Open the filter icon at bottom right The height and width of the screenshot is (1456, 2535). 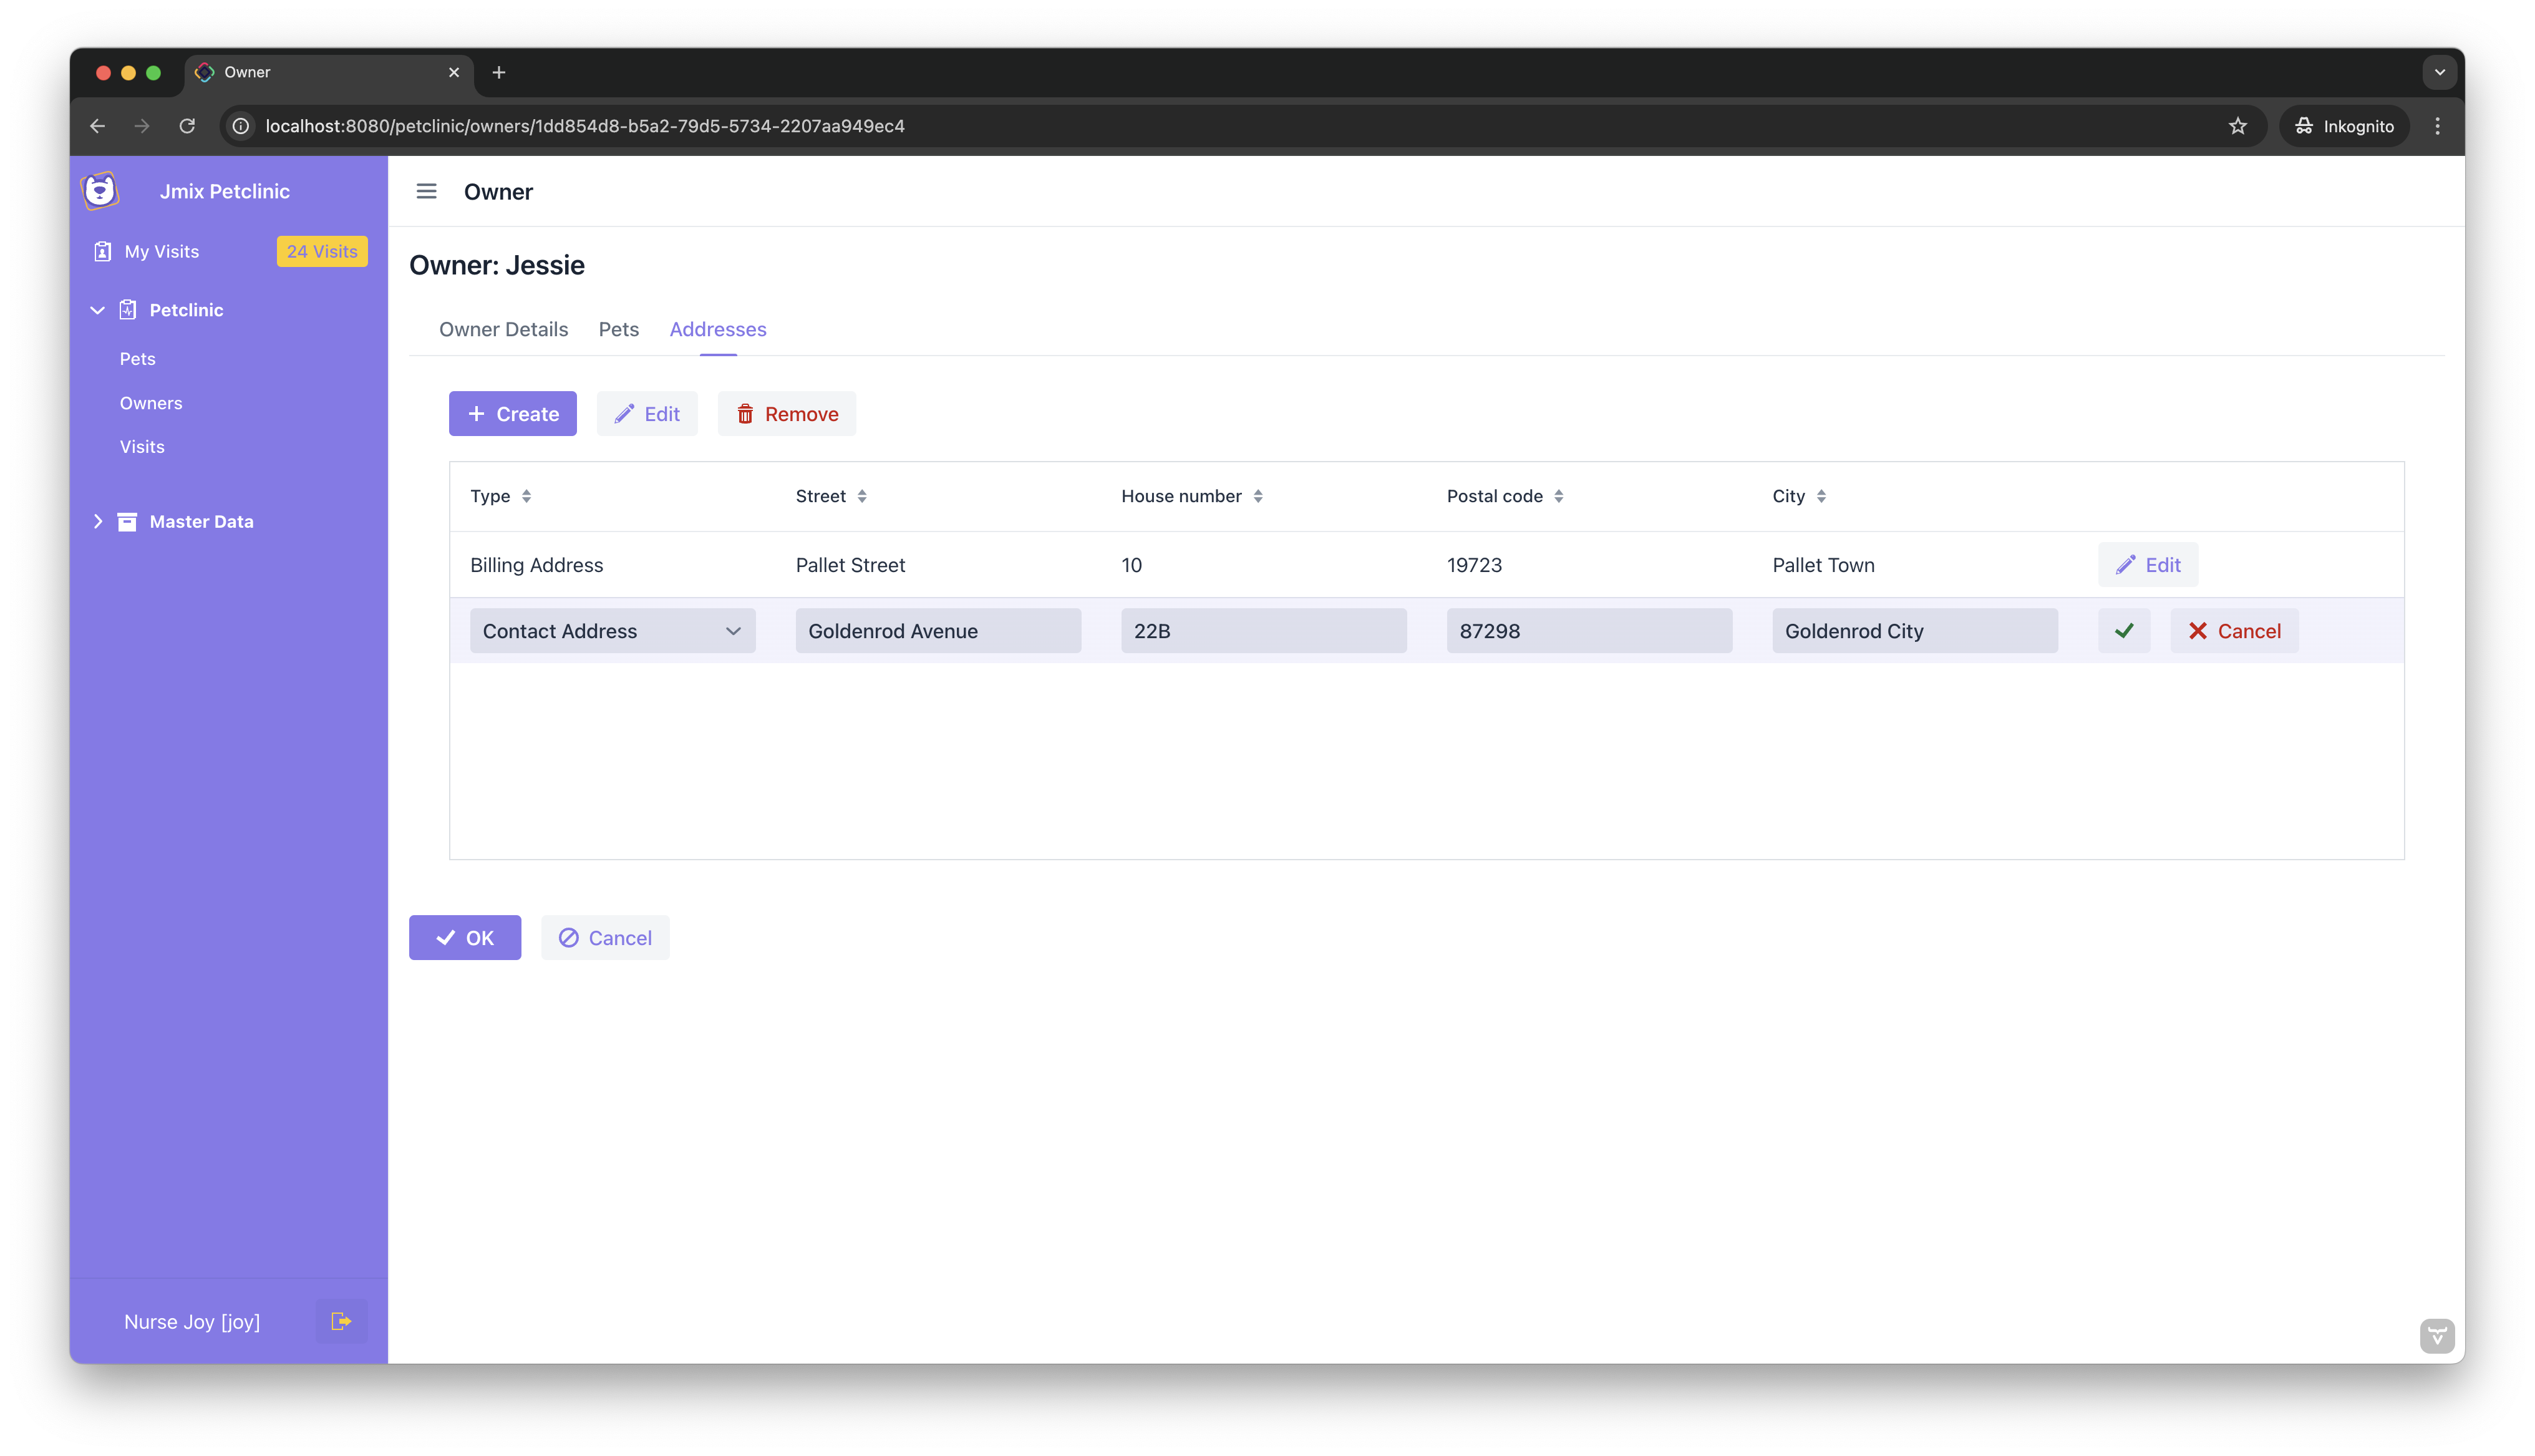(2437, 1336)
